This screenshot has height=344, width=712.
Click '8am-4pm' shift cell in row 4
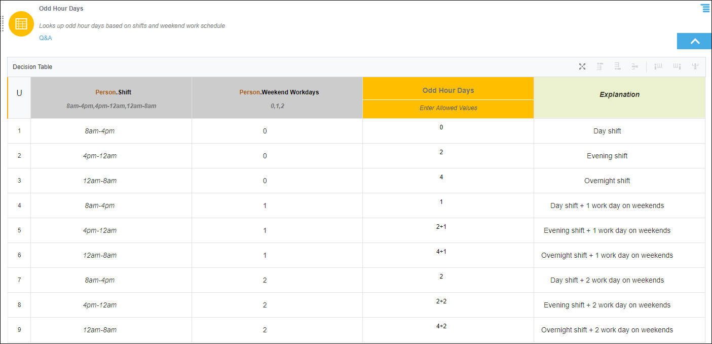(111, 205)
